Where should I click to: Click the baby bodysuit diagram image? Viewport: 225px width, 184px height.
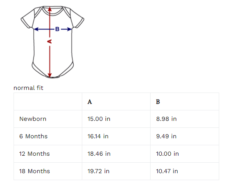tap(52, 42)
